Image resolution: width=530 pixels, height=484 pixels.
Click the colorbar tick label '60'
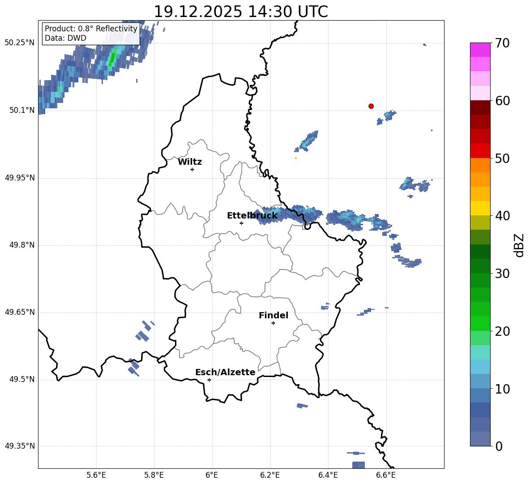pos(502,101)
